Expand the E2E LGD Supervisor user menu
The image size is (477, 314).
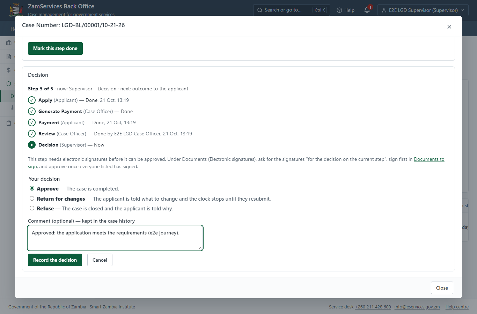tap(423, 10)
